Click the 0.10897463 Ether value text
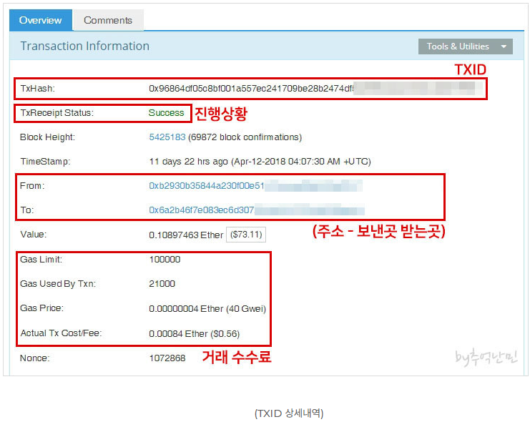This screenshot has height=422, width=530. pyautogui.click(x=186, y=235)
